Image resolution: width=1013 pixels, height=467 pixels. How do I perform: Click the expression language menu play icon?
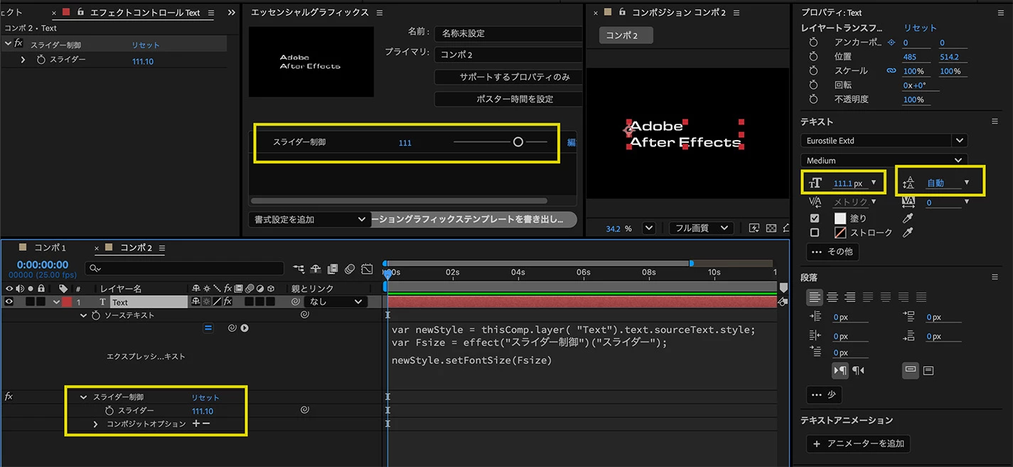coord(244,328)
